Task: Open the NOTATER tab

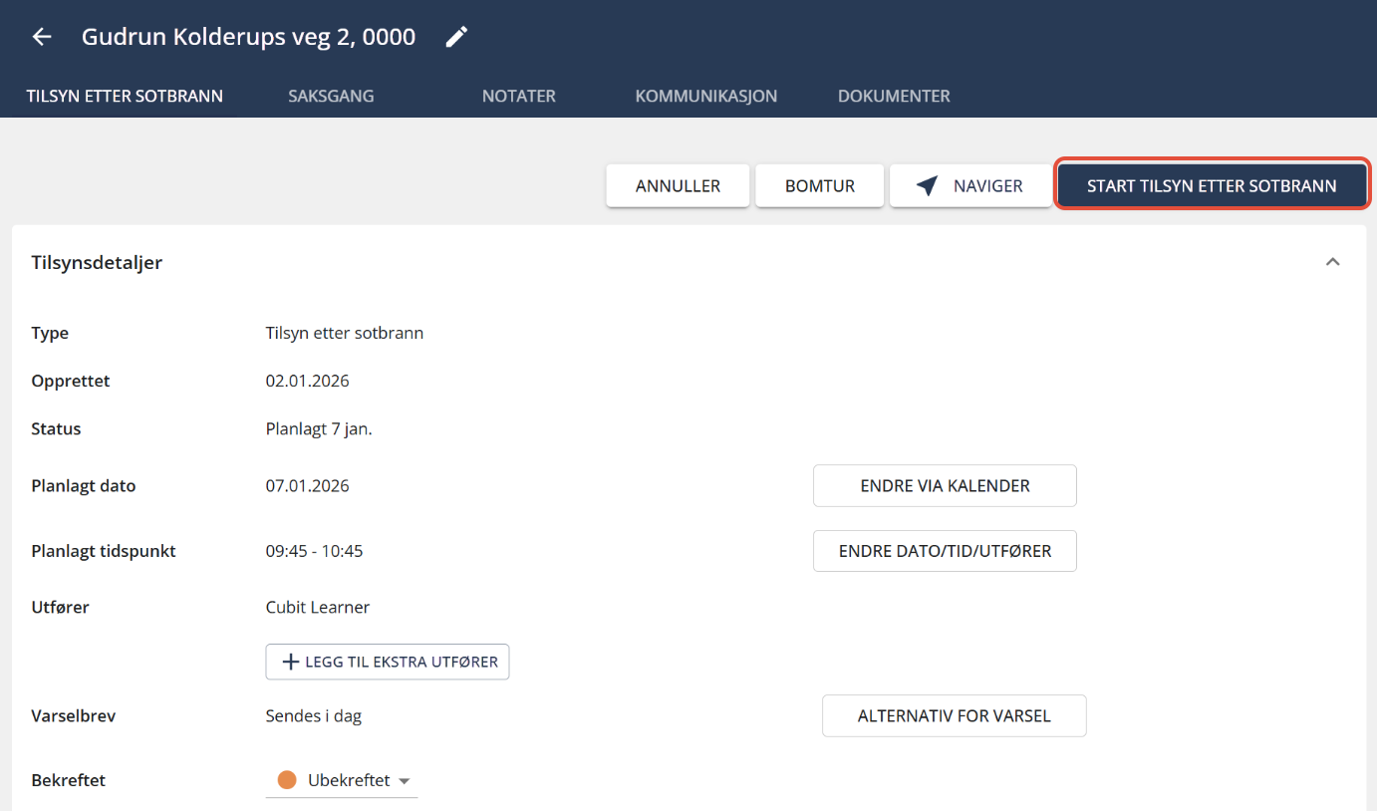Action: (x=519, y=97)
